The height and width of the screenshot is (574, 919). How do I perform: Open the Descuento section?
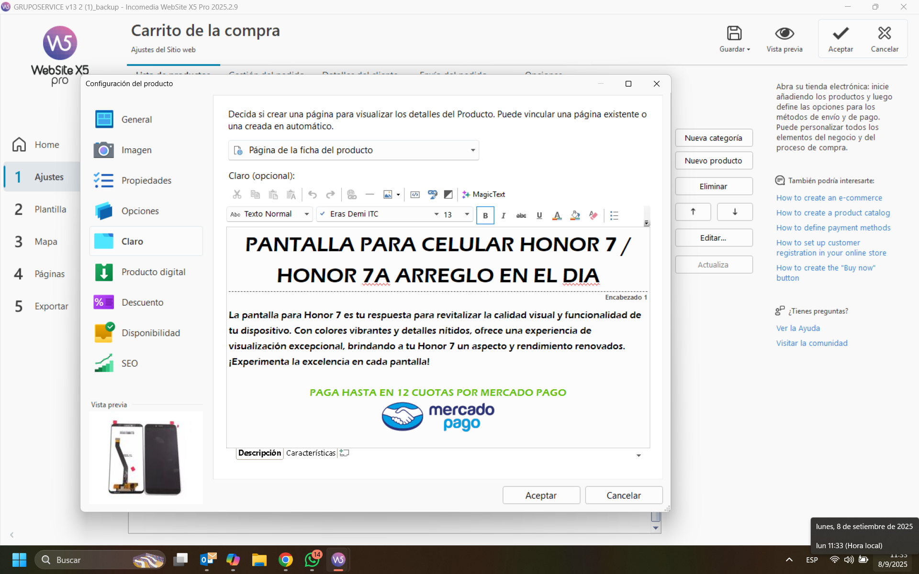(146, 302)
